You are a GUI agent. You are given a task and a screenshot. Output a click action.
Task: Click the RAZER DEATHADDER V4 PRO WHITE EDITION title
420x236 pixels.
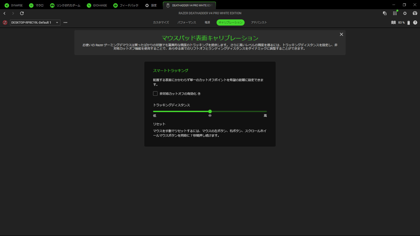pos(210,13)
